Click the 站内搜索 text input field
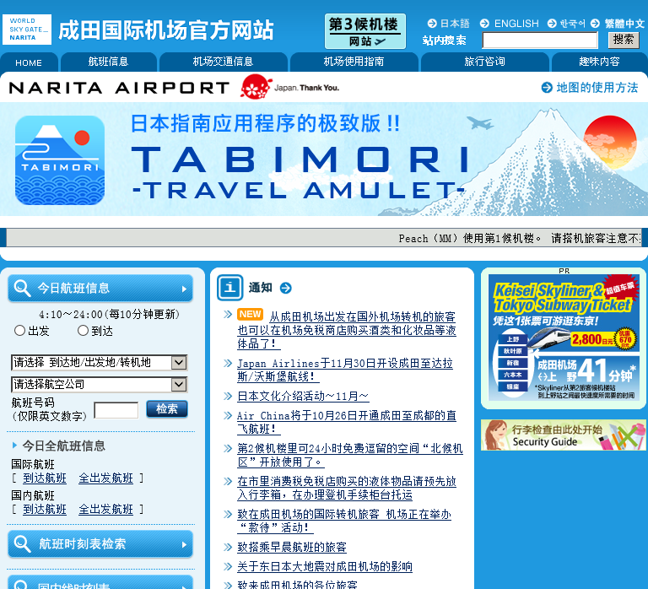Screen dimensions: 648x589 point(540,41)
